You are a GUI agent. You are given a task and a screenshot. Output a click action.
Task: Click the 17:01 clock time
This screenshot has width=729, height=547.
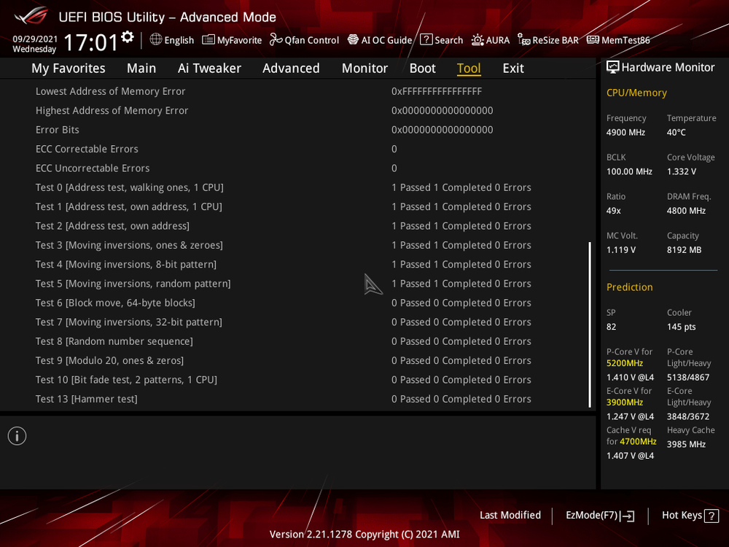click(91, 42)
